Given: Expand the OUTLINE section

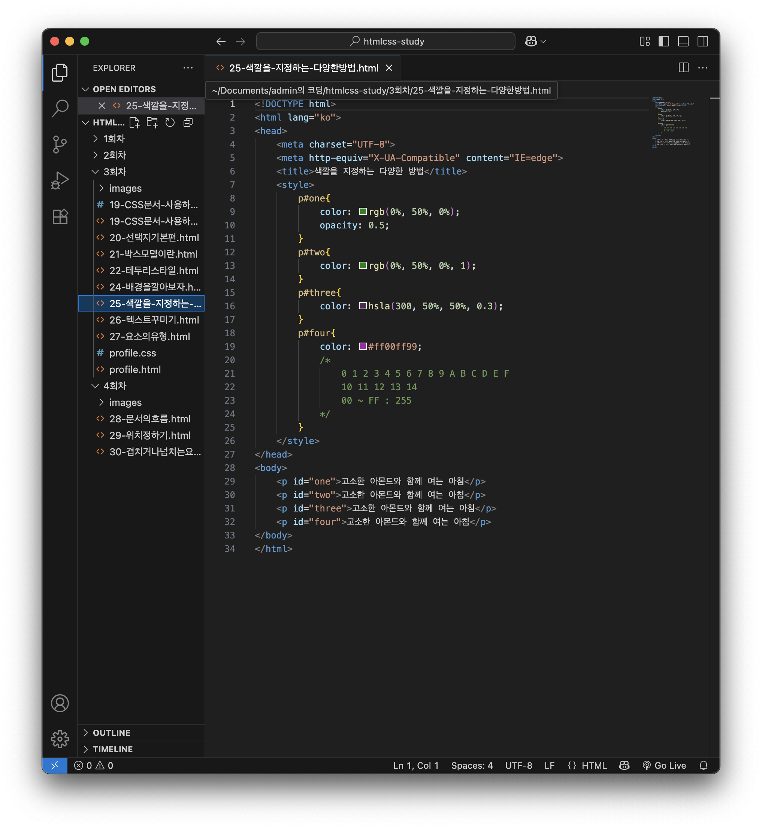Looking at the screenshot, I should tap(111, 733).
